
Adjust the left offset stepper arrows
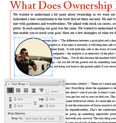(x=47, y=99)
